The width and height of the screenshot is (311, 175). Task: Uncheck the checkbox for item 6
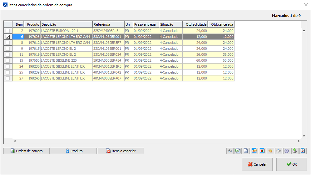pos(8,37)
